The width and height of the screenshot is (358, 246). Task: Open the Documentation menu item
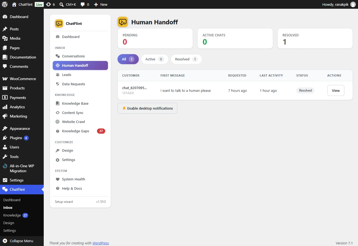click(22, 57)
